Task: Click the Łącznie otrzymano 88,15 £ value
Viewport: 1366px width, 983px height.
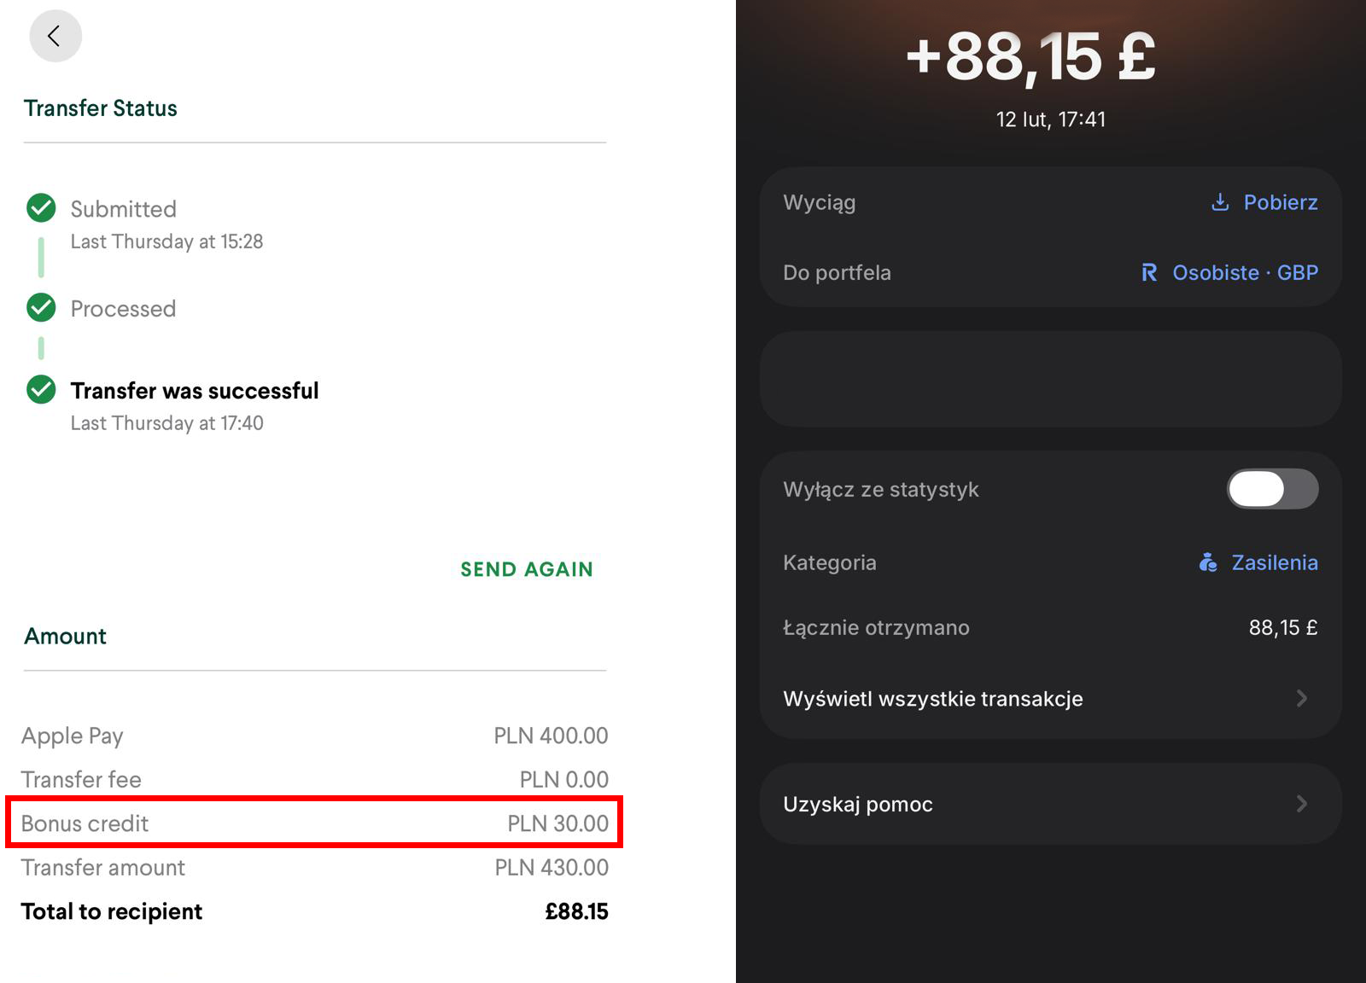Action: pos(1282,628)
